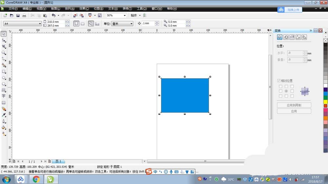This screenshot has width=328, height=184.
Task: Select the Text tool (字)
Action: pyautogui.click(x=4, y=96)
